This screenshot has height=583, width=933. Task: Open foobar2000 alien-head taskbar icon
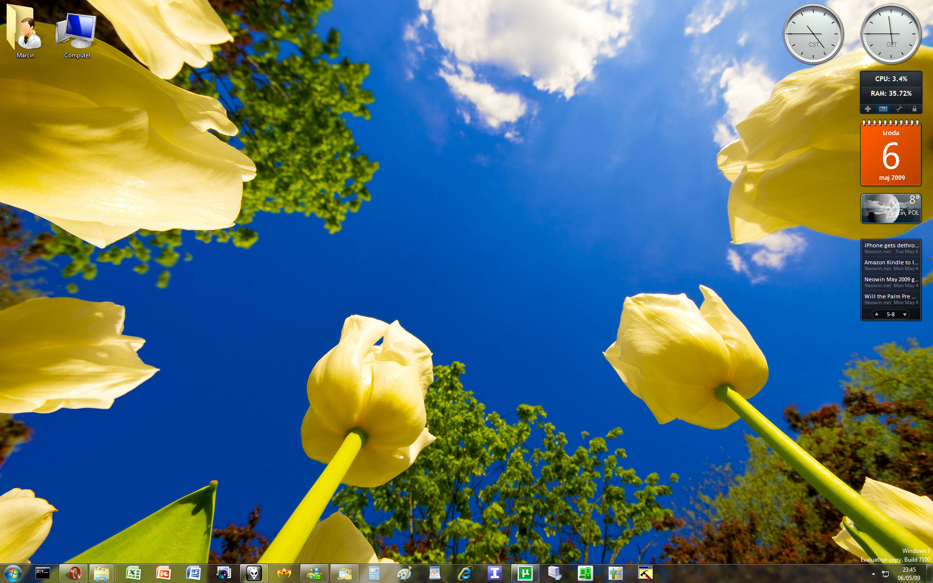pos(254,573)
